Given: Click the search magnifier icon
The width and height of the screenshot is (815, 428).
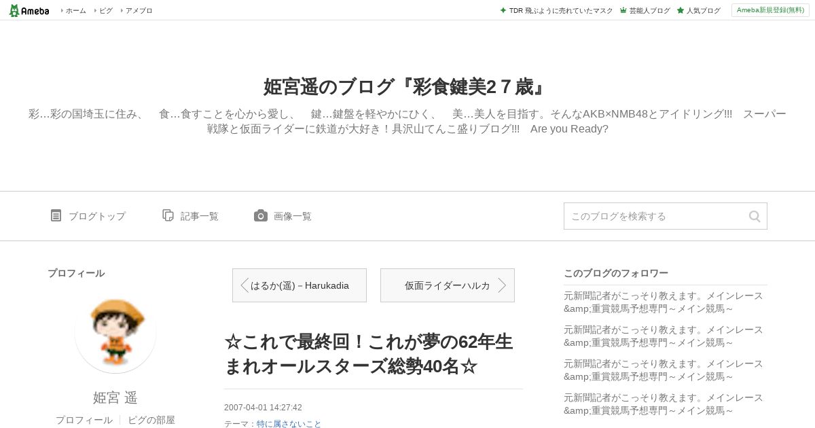Looking at the screenshot, I should tap(755, 216).
